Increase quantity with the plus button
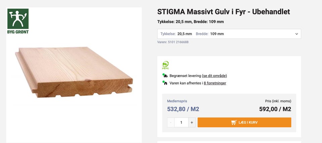The image size is (322, 143). [x=192, y=123]
